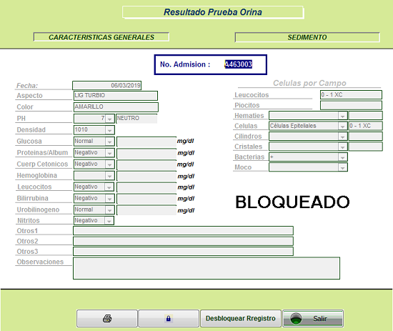
Task: Click the Desbloquear Rregistro button
Action: [241, 318]
